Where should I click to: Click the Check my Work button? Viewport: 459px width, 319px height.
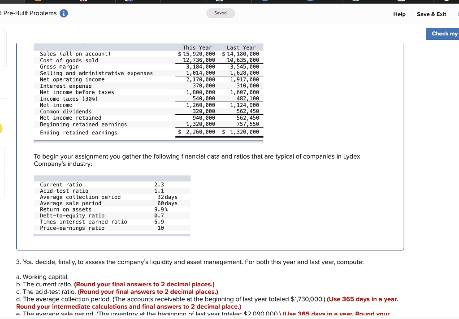[x=443, y=34]
